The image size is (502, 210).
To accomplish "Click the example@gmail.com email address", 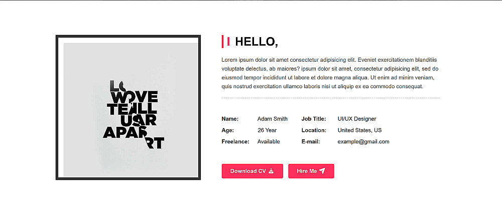I will [x=363, y=142].
